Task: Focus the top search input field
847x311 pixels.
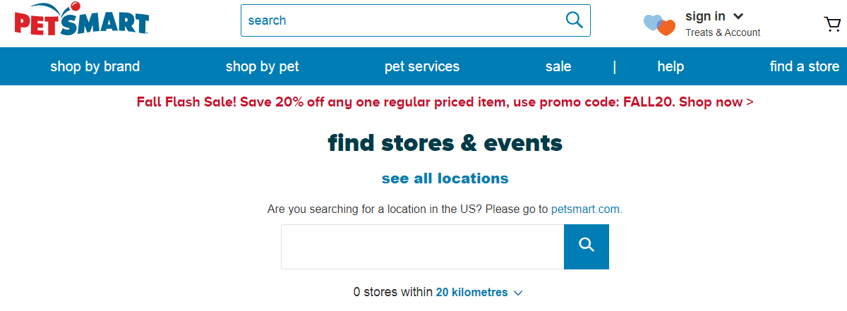Action: click(402, 20)
